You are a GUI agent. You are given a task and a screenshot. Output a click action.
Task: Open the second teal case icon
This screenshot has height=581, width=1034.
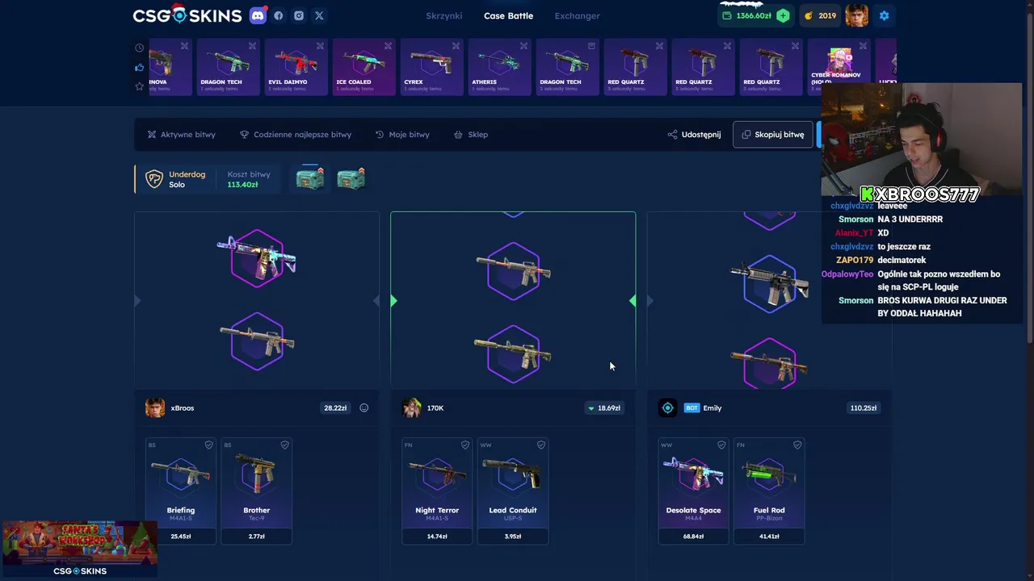[351, 178]
